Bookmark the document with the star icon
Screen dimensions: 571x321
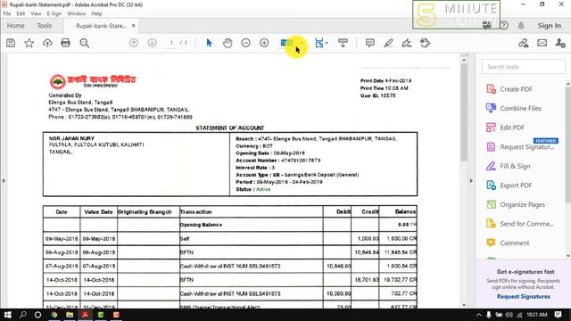pyautogui.click(x=29, y=43)
